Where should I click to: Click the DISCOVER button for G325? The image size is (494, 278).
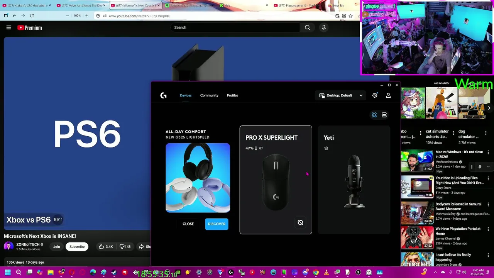pyautogui.click(x=217, y=224)
